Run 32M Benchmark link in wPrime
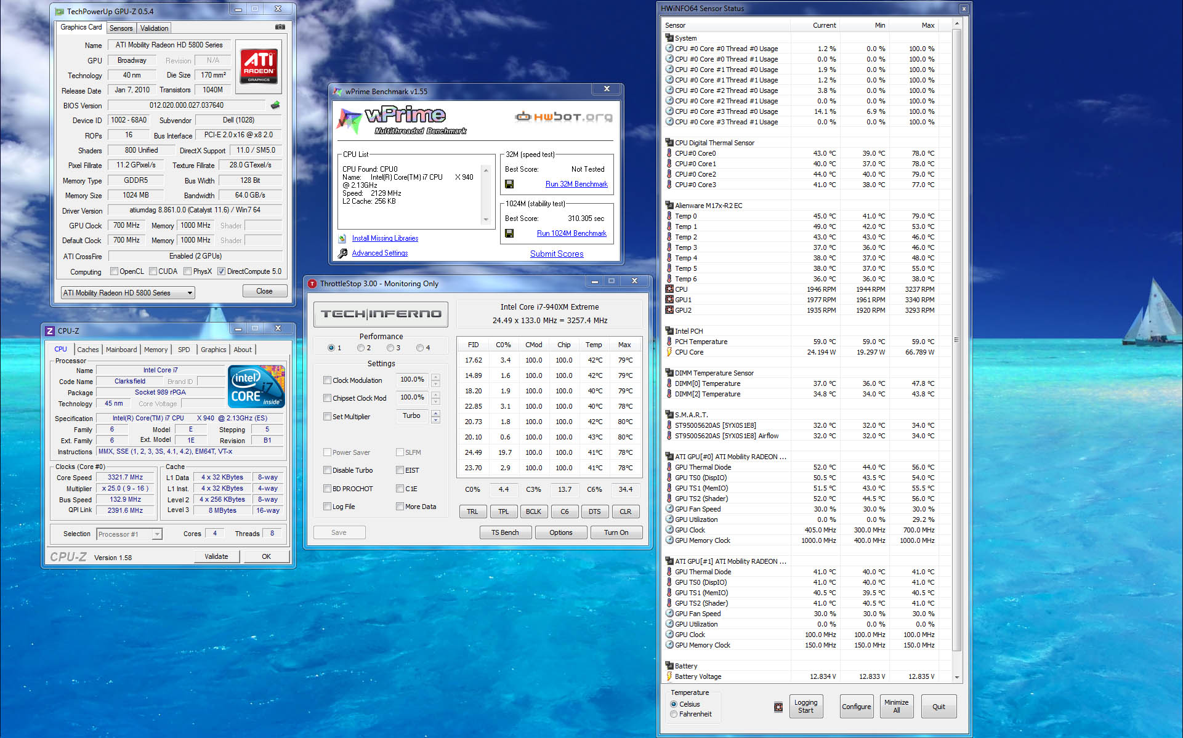This screenshot has height=738, width=1183. click(576, 184)
